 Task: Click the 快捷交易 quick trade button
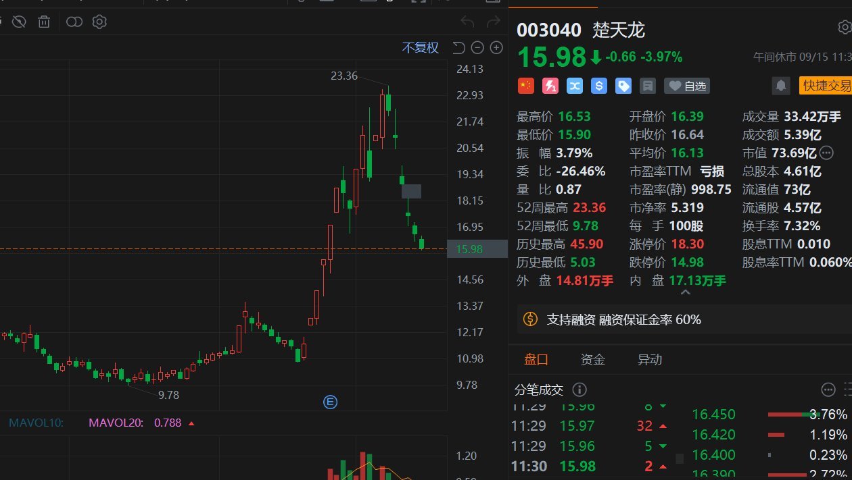825,86
